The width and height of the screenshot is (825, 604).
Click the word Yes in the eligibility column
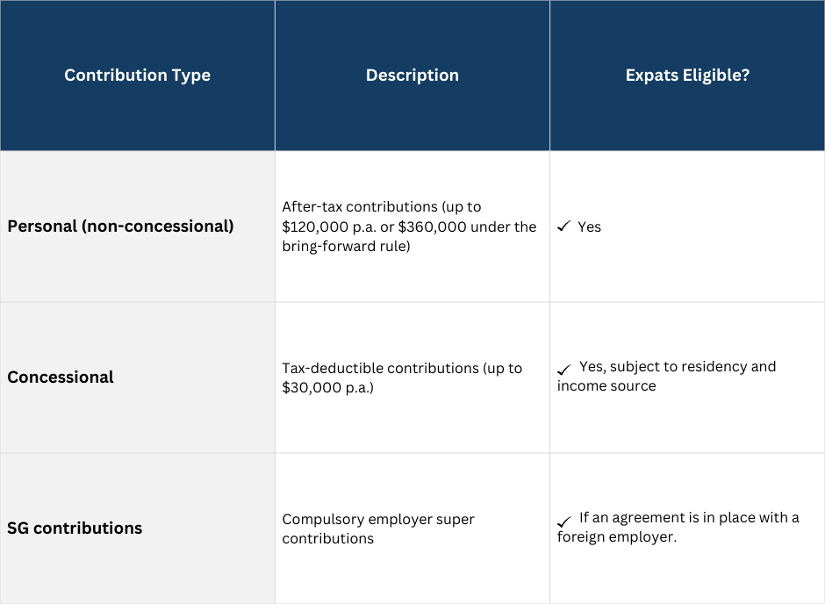coord(589,226)
